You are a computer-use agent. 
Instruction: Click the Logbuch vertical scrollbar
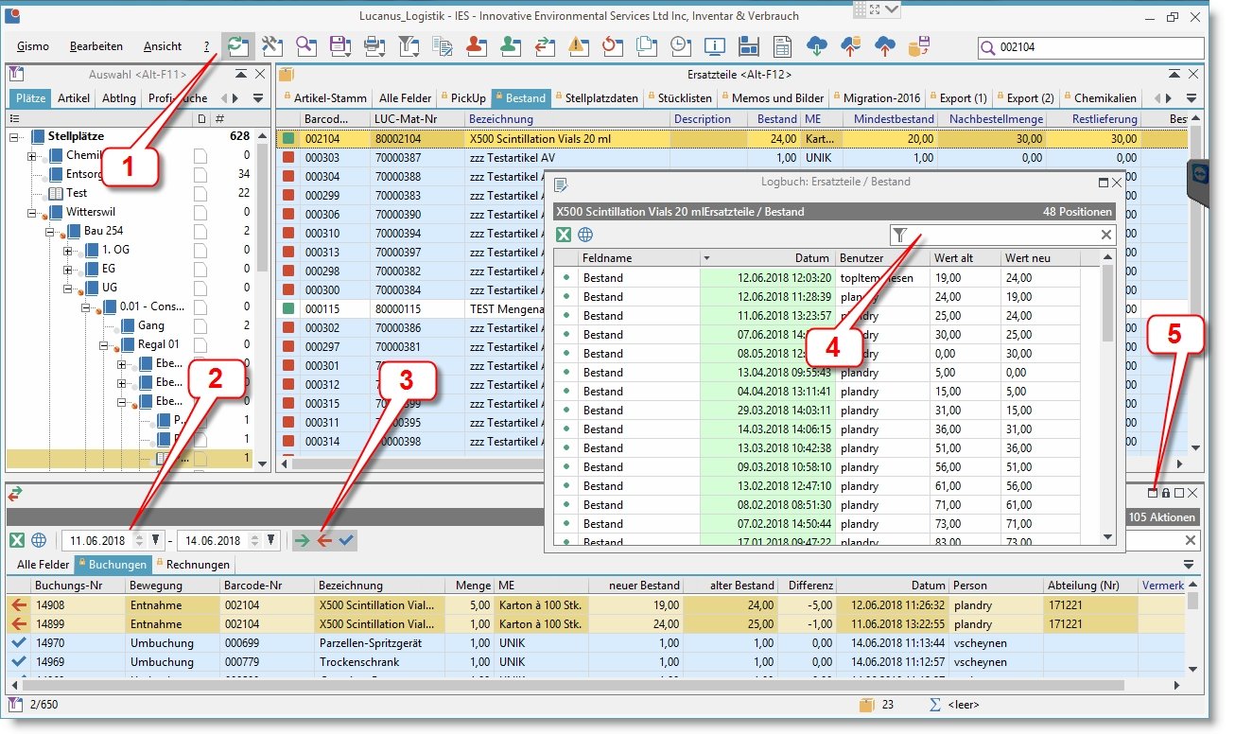(x=1108, y=396)
